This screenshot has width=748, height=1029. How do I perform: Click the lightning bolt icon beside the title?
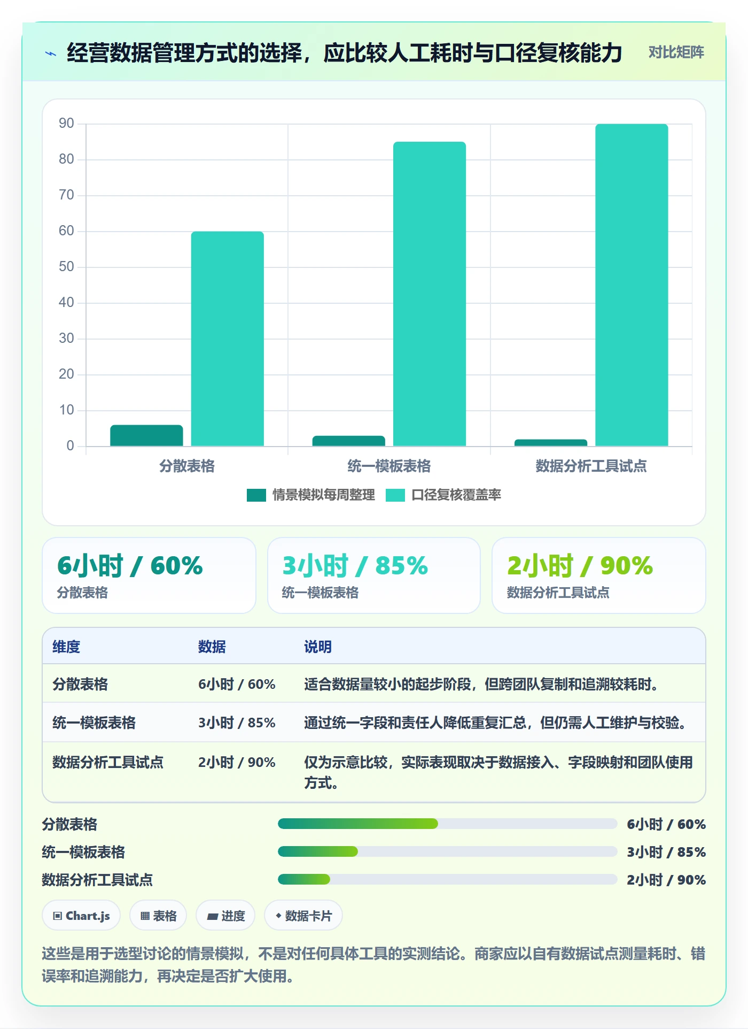click(x=51, y=53)
